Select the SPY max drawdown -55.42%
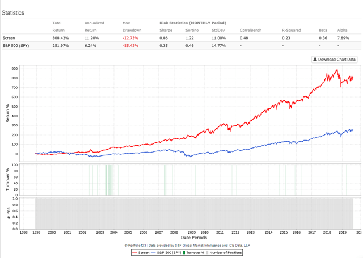The image size is (363, 258). tap(130, 45)
